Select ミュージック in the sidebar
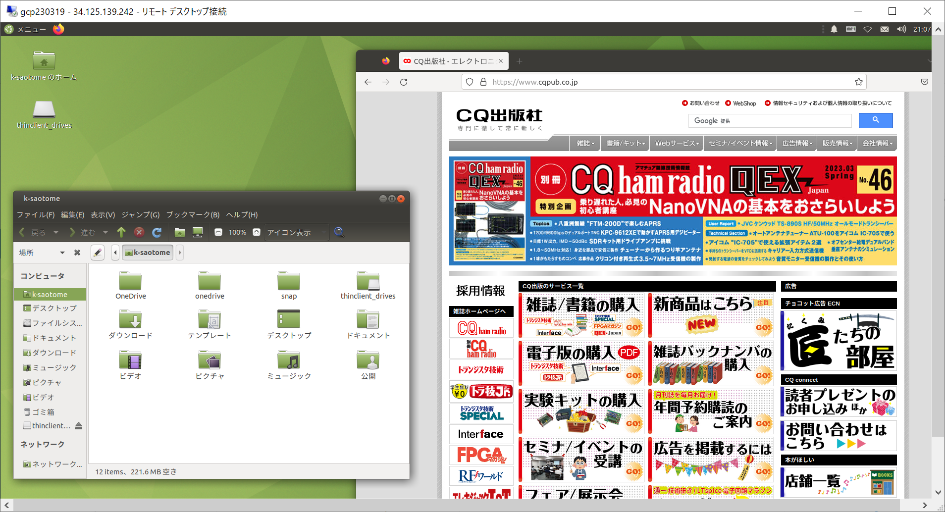The width and height of the screenshot is (945, 512). (x=50, y=367)
